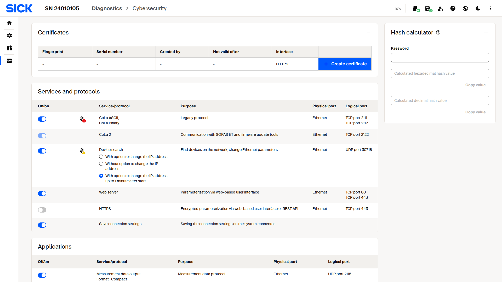Open the three-dot more options menu
Viewport: 502px width, 282px height.
tap(490, 8)
